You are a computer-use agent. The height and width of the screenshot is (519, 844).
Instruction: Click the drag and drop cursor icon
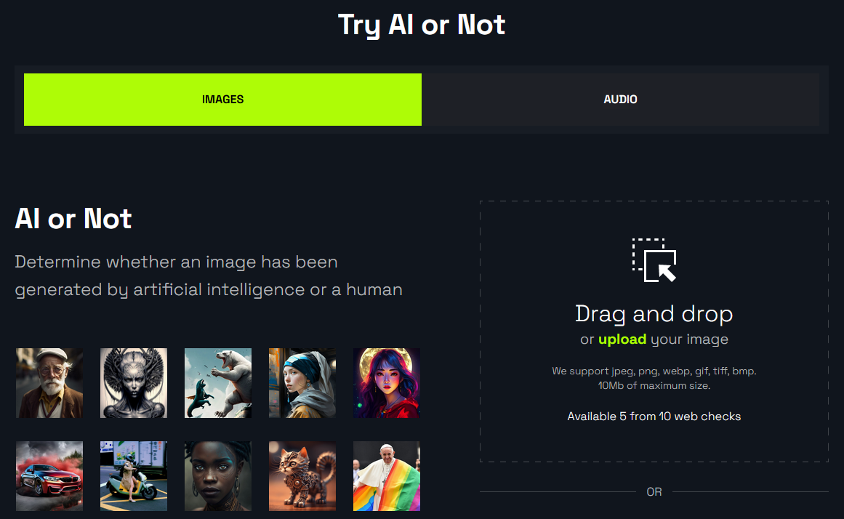coord(654,260)
